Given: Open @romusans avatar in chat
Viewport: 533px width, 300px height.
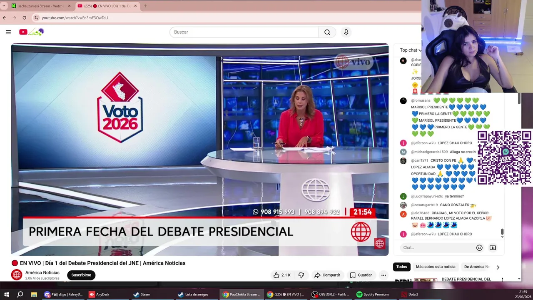Looking at the screenshot, I should 403,101.
